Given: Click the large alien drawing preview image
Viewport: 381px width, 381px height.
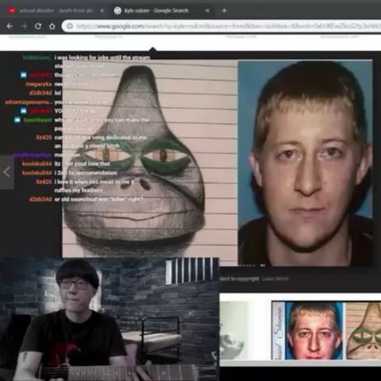Looking at the screenshot, I should 149,158.
